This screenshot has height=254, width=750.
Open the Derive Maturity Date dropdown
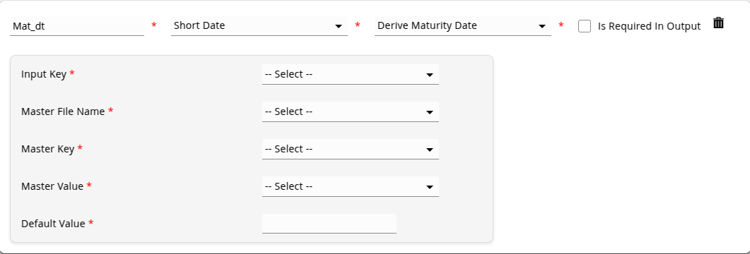tap(462, 26)
